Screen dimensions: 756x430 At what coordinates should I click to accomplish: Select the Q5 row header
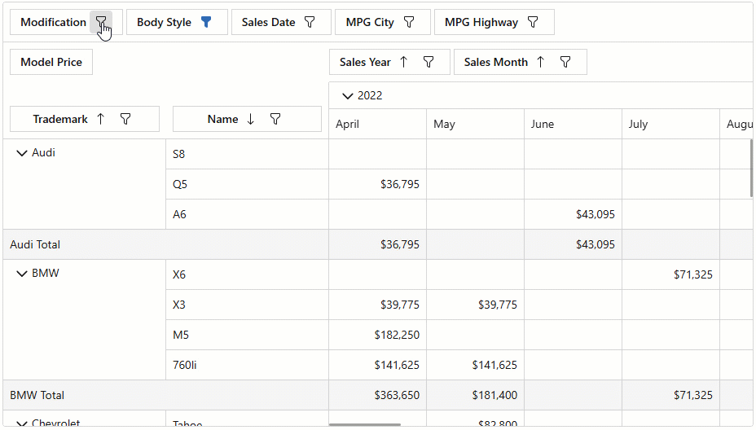coord(248,184)
